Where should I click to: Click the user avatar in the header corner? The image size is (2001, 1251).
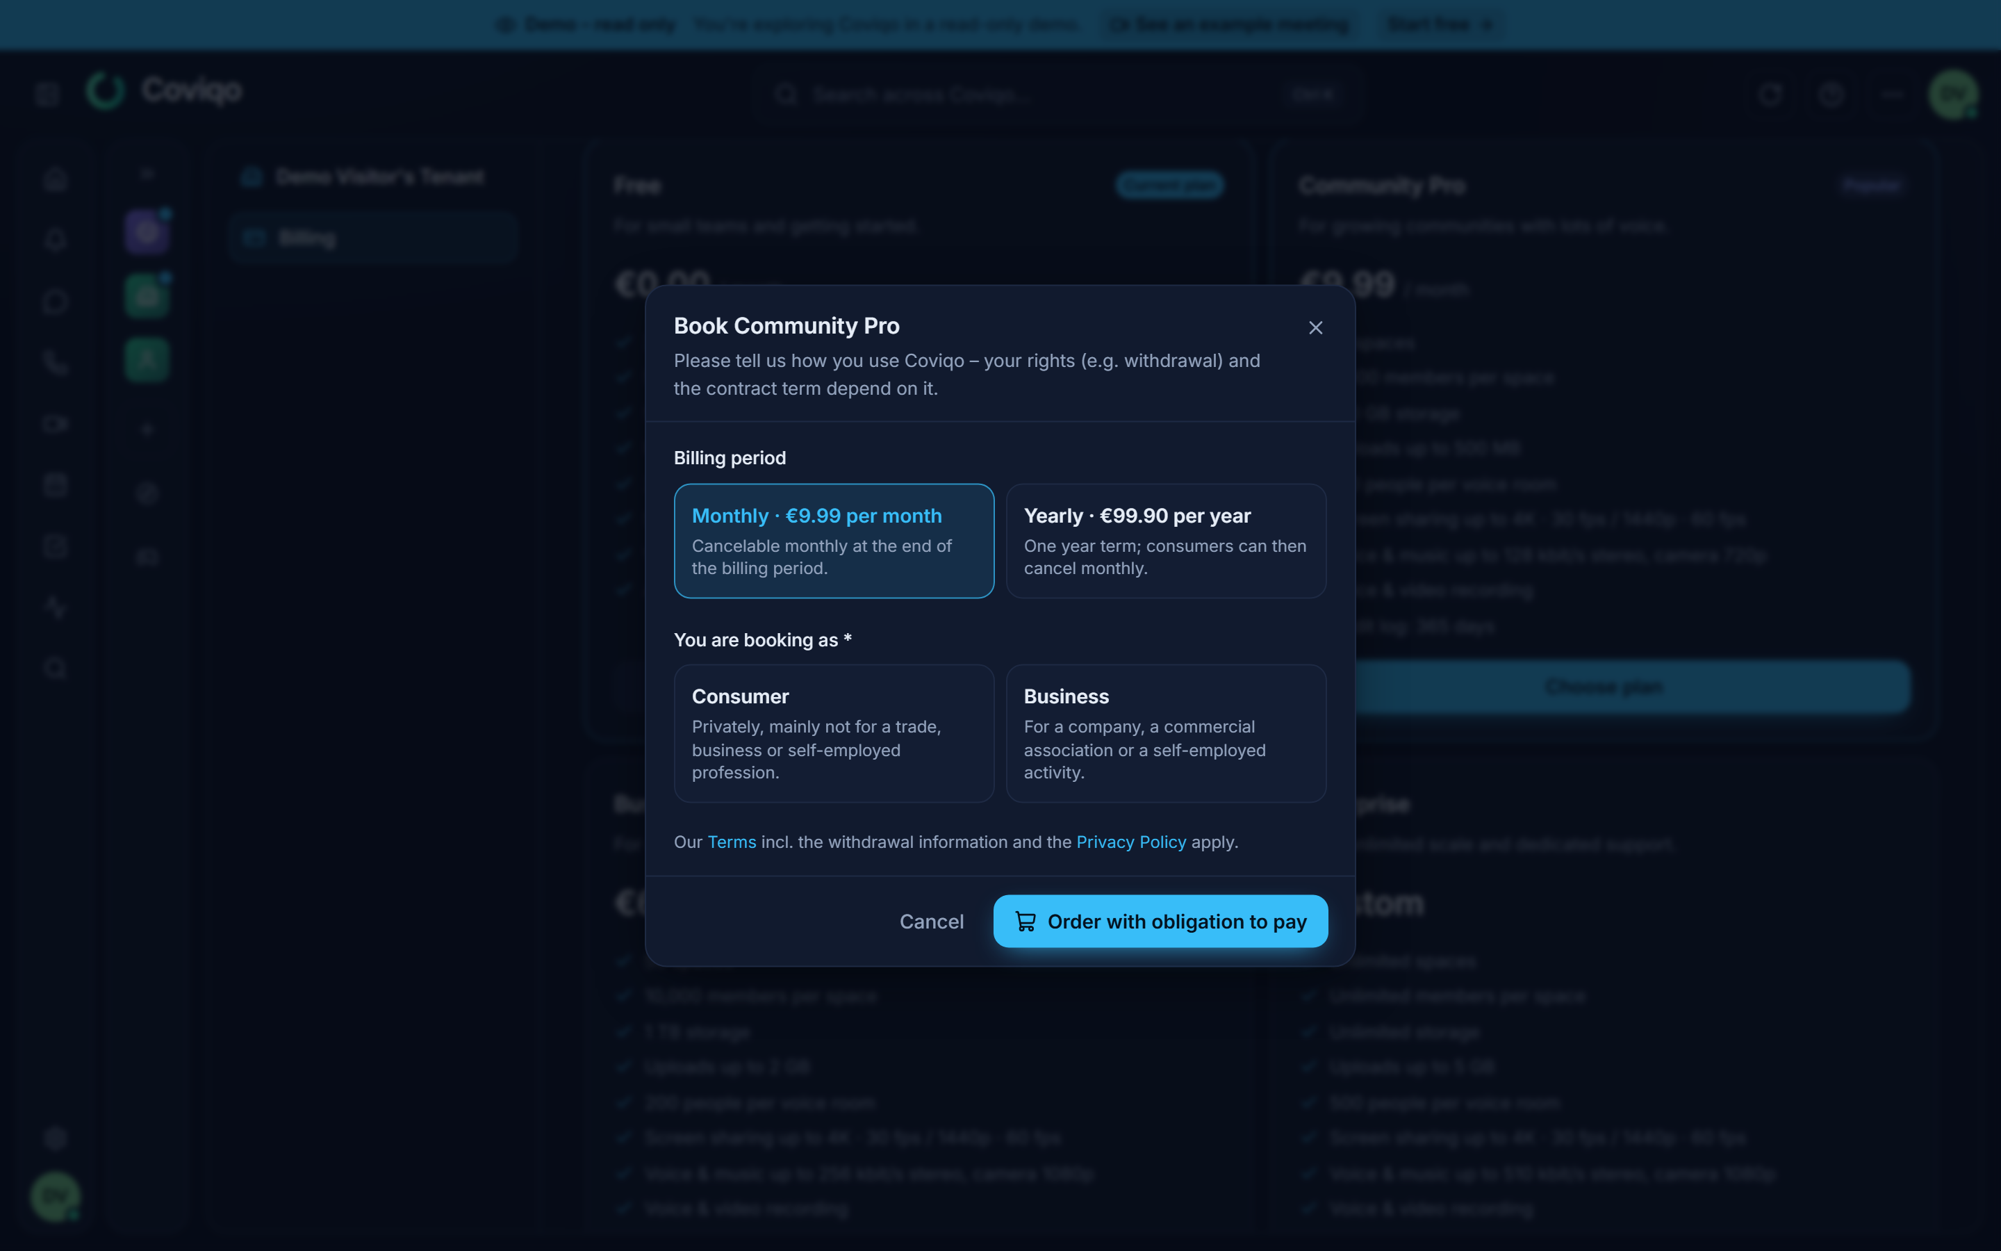coord(1952,95)
